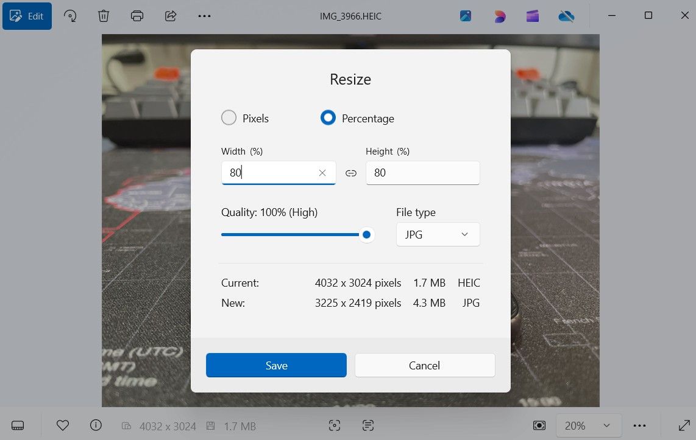Click the print icon in toolbar

[x=137, y=16]
